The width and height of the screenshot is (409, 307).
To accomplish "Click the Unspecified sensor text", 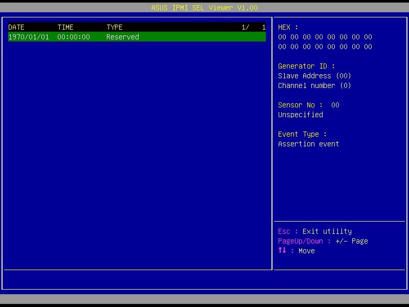I will tap(301, 115).
